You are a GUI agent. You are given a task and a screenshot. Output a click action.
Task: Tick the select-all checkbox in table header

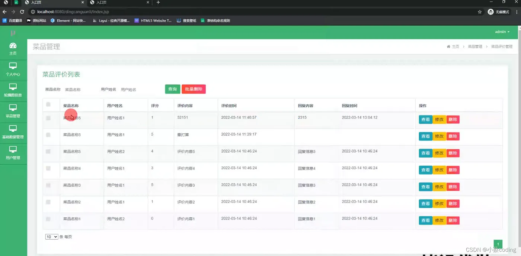pyautogui.click(x=48, y=104)
